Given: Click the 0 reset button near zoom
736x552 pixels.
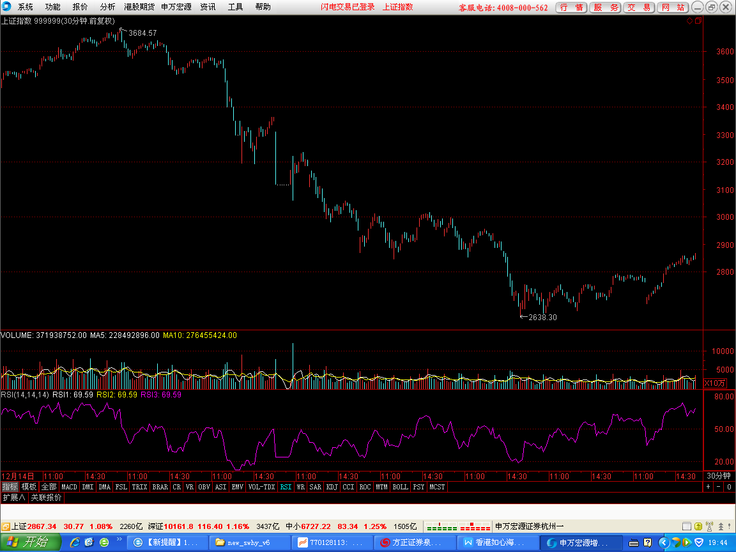Looking at the screenshot, I should pos(729,487).
